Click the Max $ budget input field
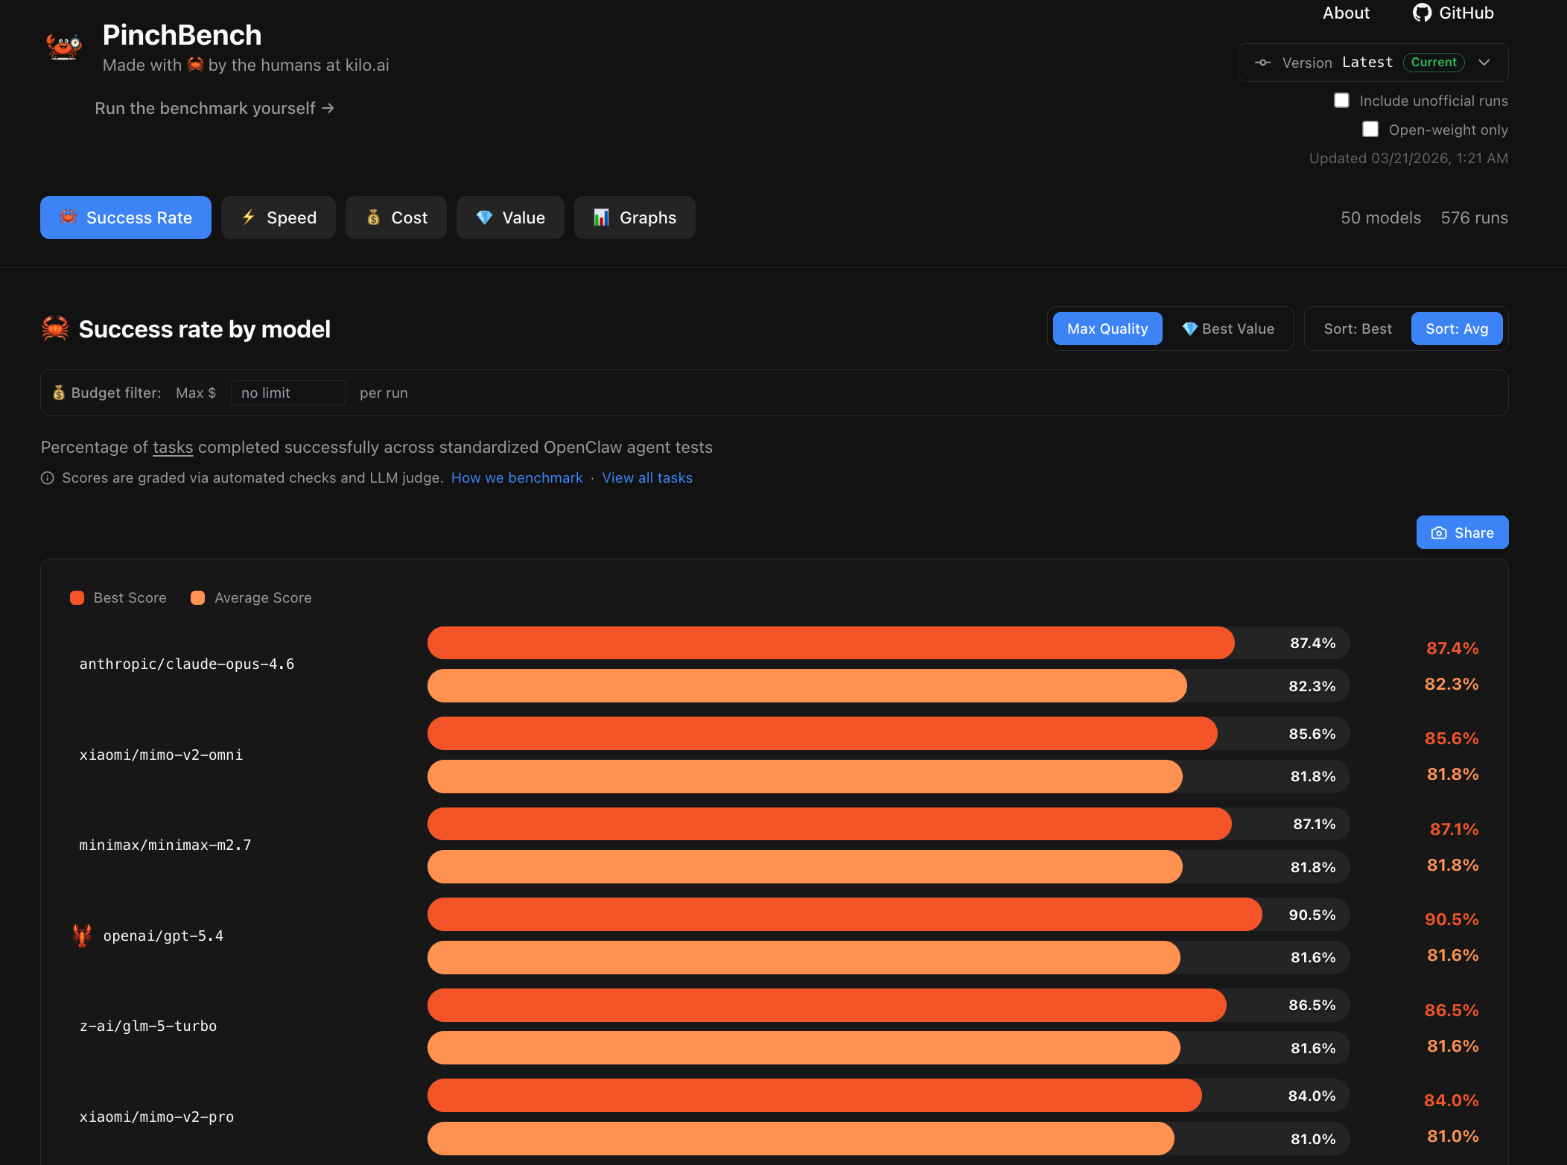Viewport: 1567px width, 1165px height. click(x=287, y=393)
